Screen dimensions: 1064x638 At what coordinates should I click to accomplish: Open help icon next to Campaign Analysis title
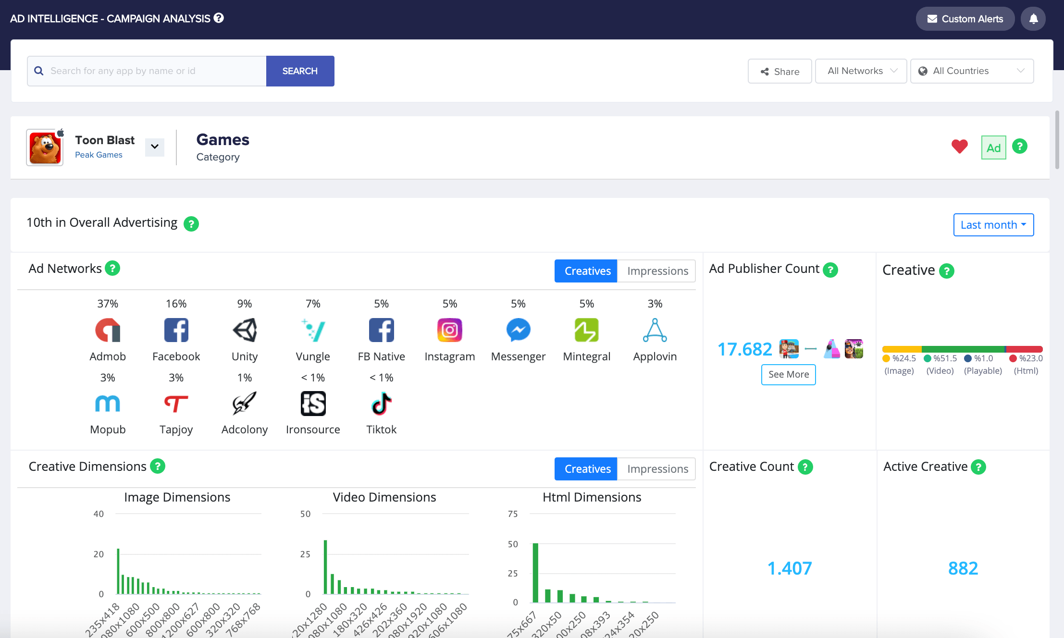pos(219,18)
